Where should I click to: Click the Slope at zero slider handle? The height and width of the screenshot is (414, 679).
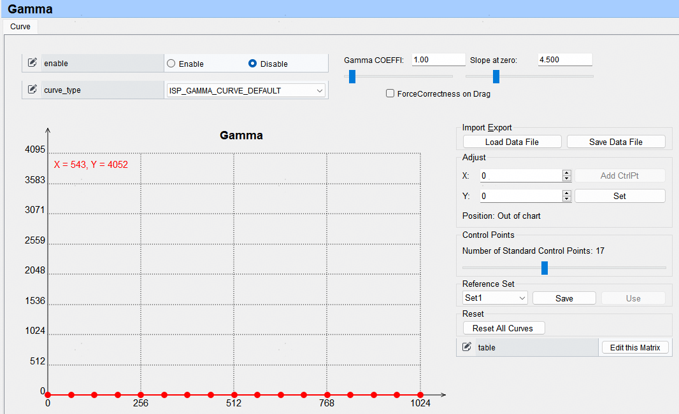[x=496, y=76]
